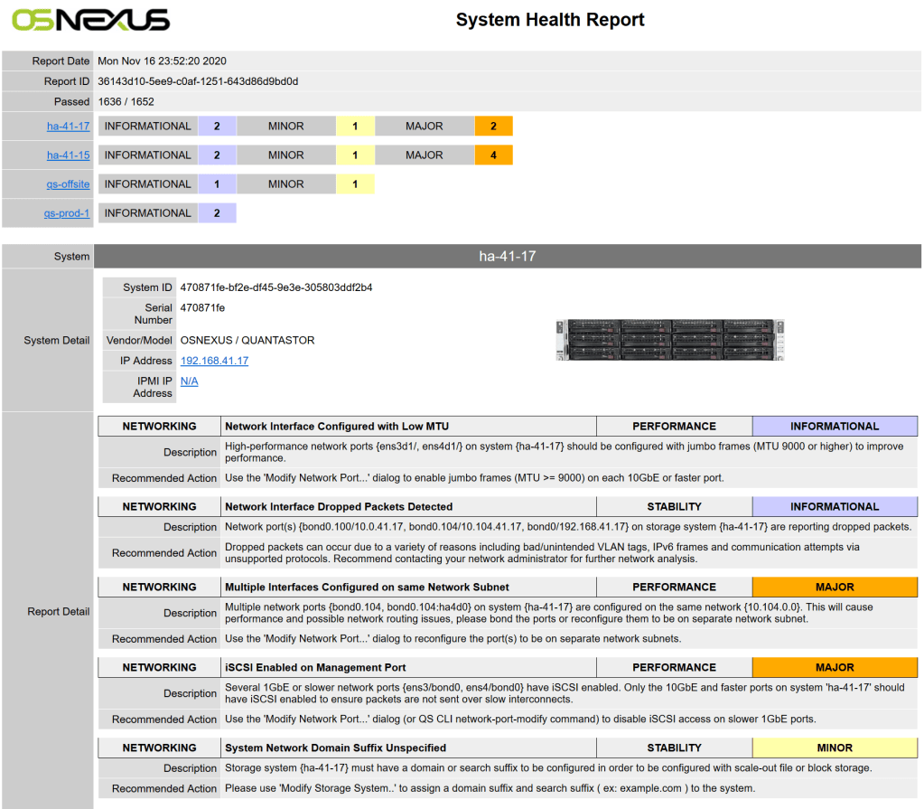Open the ha-41-15 system link
Screen dimensions: 924x809
[69, 155]
